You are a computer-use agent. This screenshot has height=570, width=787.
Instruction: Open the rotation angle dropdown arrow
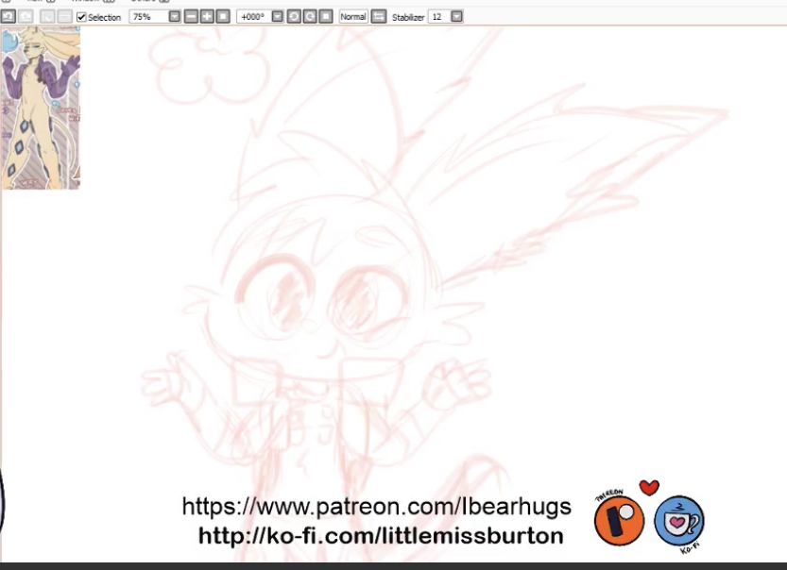pyautogui.click(x=278, y=17)
